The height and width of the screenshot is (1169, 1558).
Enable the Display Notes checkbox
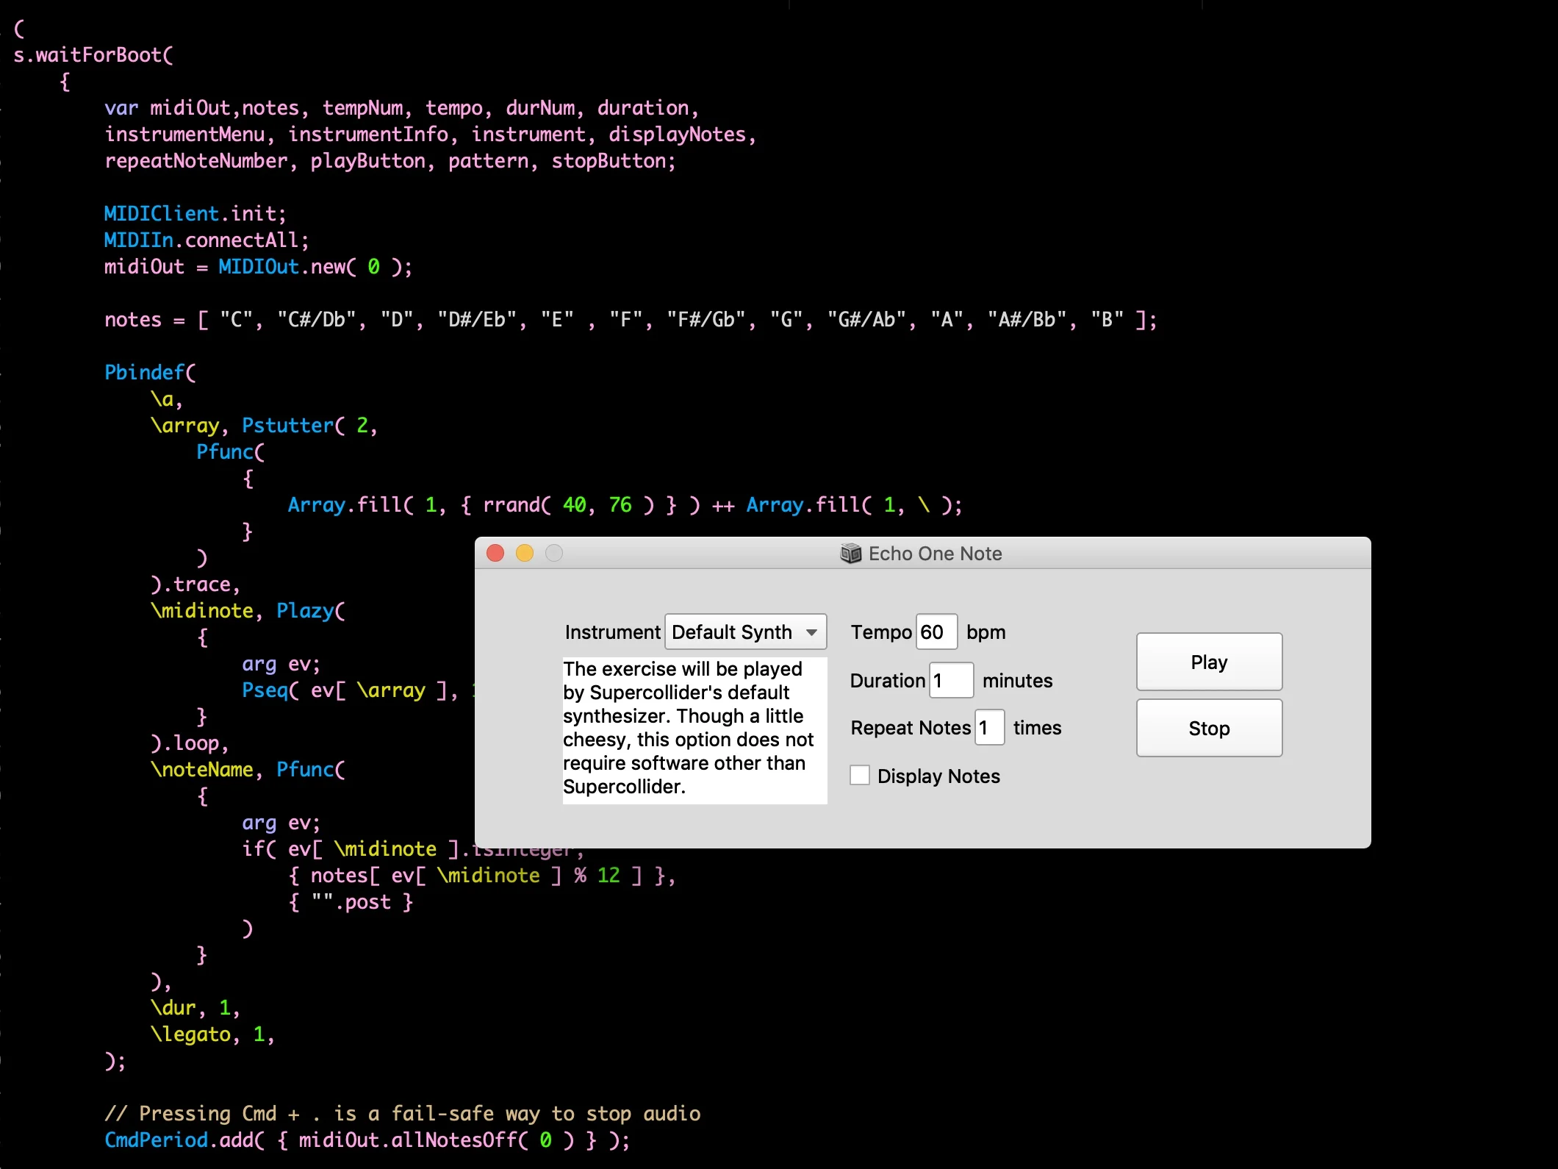tap(860, 776)
